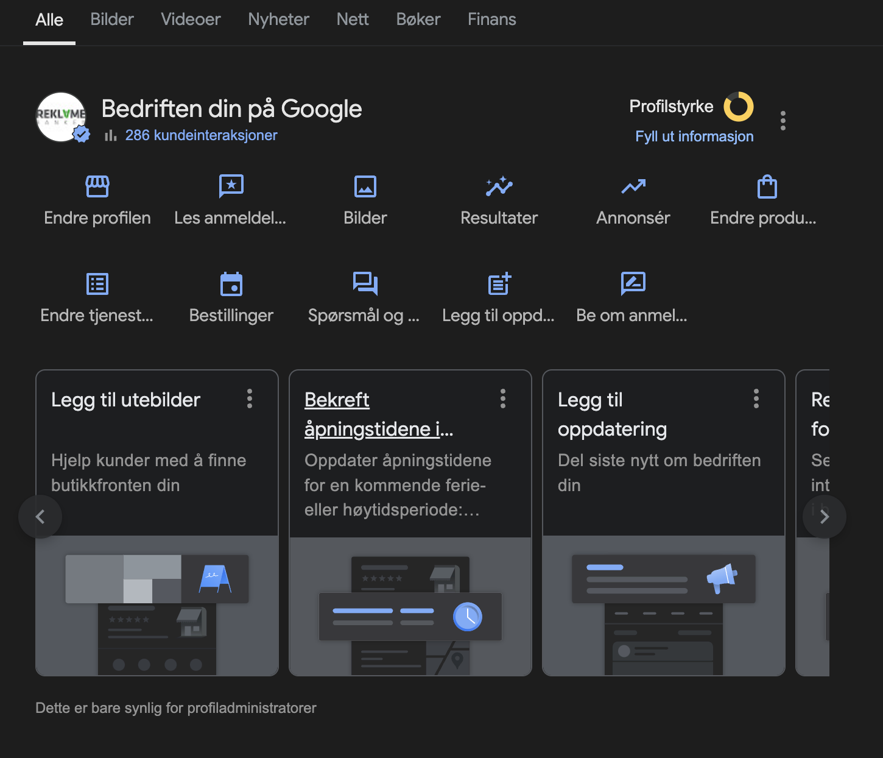
Task: Click the Fyll ut informasjon link
Action: pos(694,136)
